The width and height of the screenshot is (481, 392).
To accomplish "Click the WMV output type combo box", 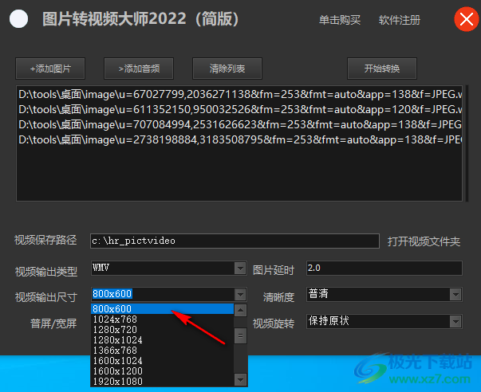I will pos(169,269).
